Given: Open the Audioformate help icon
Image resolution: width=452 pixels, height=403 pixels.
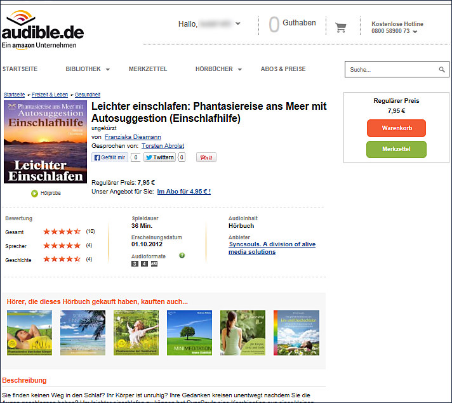Looking at the screenshot, I should (182, 256).
